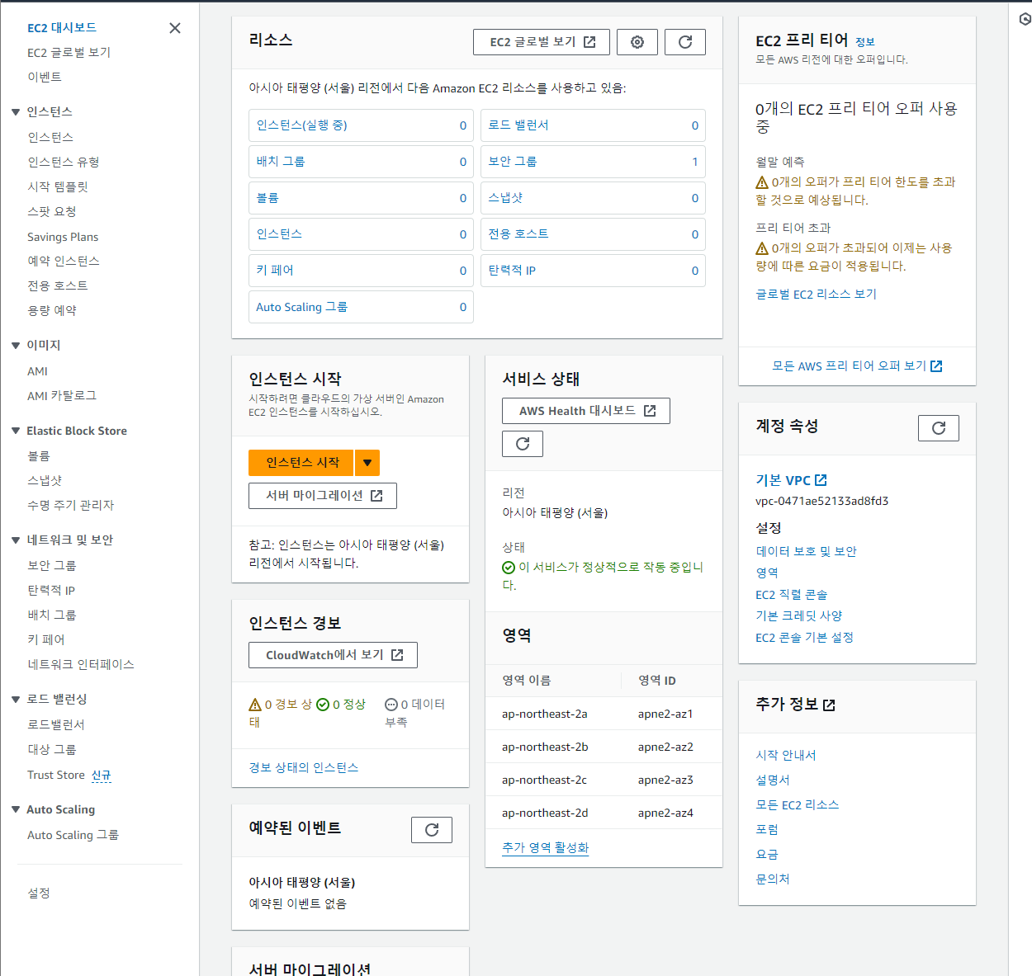Viewport: 1032px width, 976px height.
Task: Click CloudWatch에서 보기 button
Action: coord(333,655)
